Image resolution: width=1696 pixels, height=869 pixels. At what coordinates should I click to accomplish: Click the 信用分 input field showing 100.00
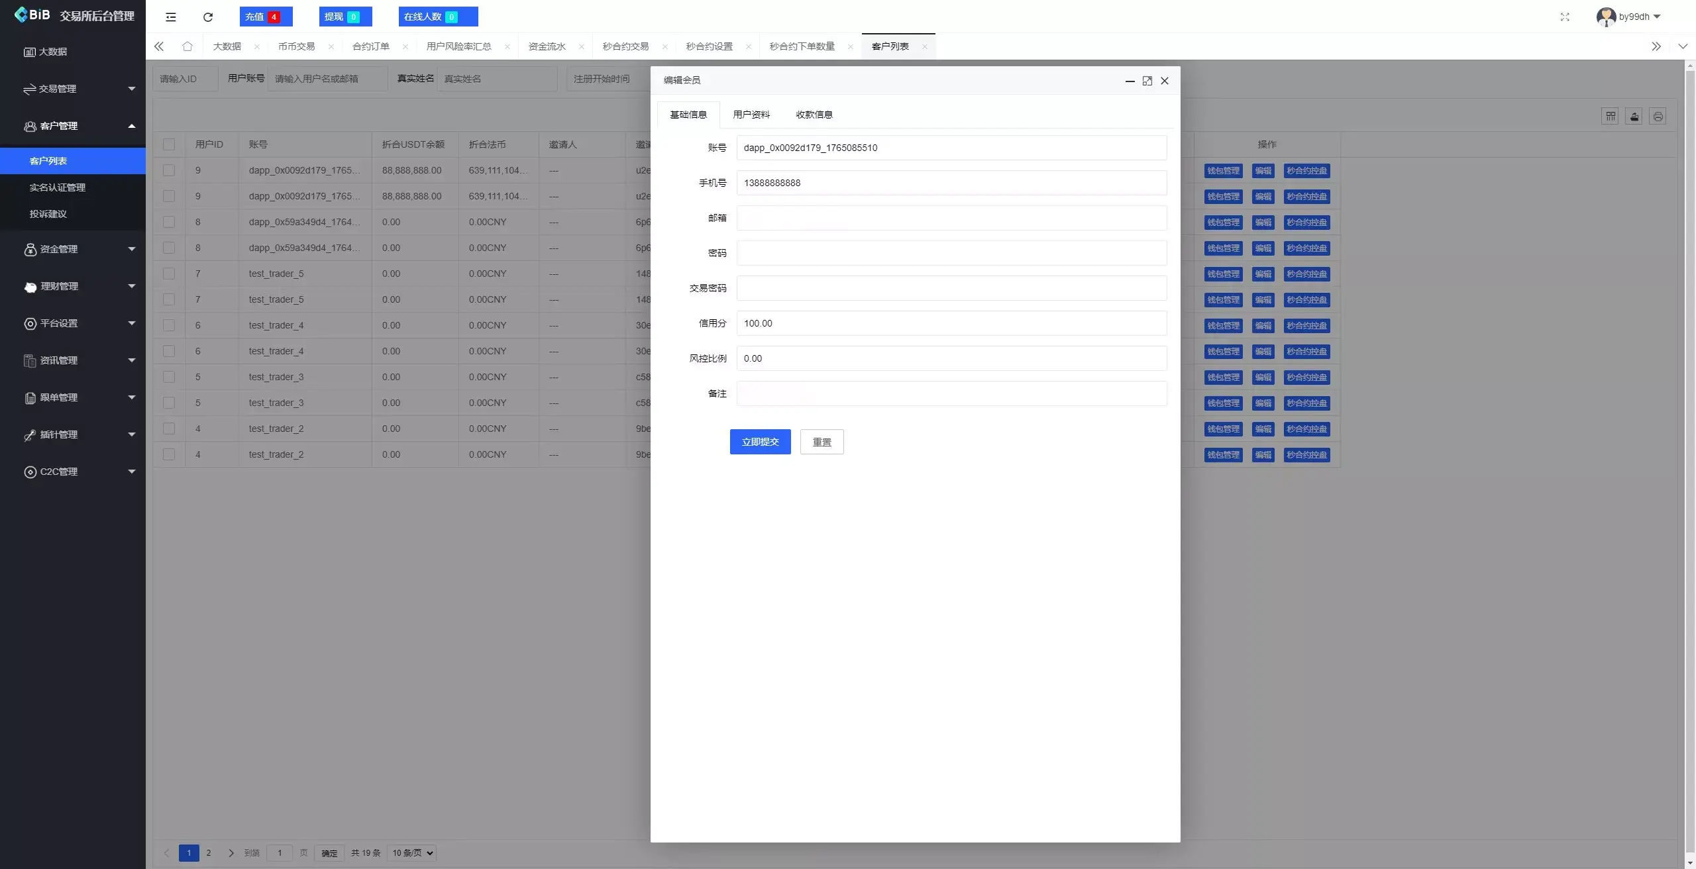[x=951, y=323]
